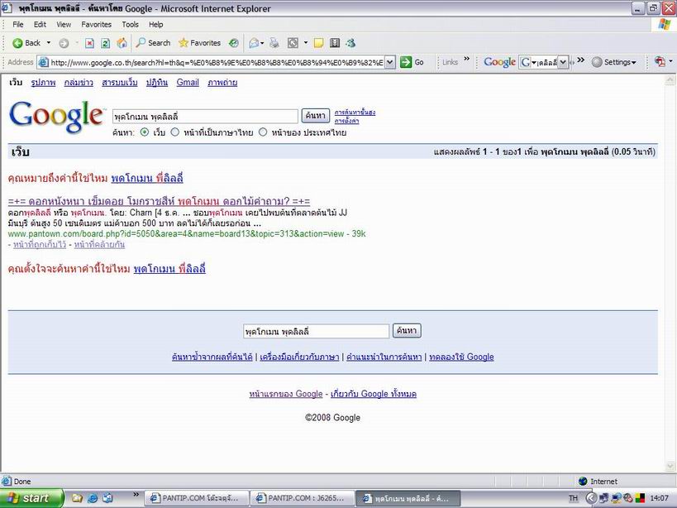677x508 pixels.
Task: Open the View menu
Action: pos(64,25)
